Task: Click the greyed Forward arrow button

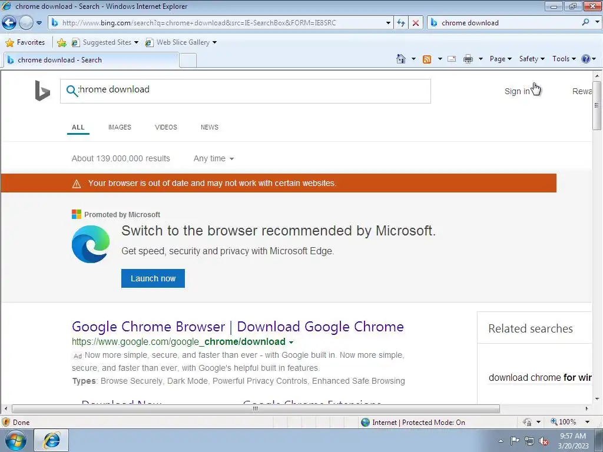Action: click(26, 23)
